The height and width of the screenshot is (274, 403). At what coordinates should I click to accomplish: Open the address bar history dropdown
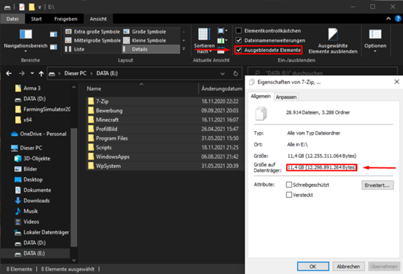[x=222, y=74]
